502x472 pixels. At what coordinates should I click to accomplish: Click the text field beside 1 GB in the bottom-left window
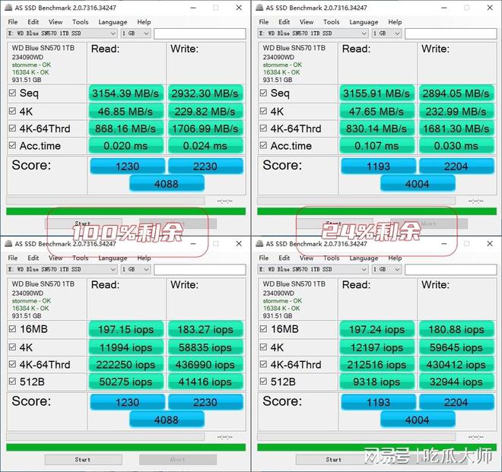200,270
